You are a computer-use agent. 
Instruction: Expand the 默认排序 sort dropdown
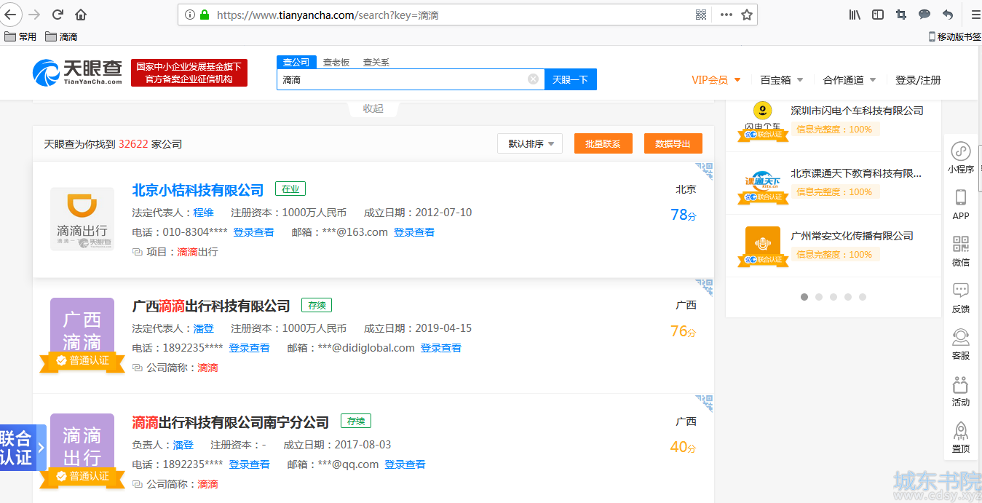pos(530,143)
